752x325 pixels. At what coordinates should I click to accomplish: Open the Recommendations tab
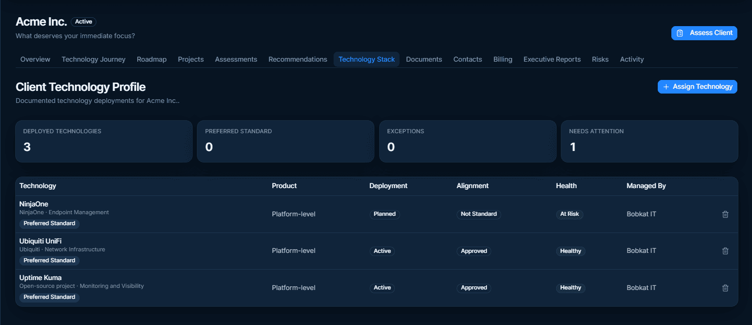point(298,60)
